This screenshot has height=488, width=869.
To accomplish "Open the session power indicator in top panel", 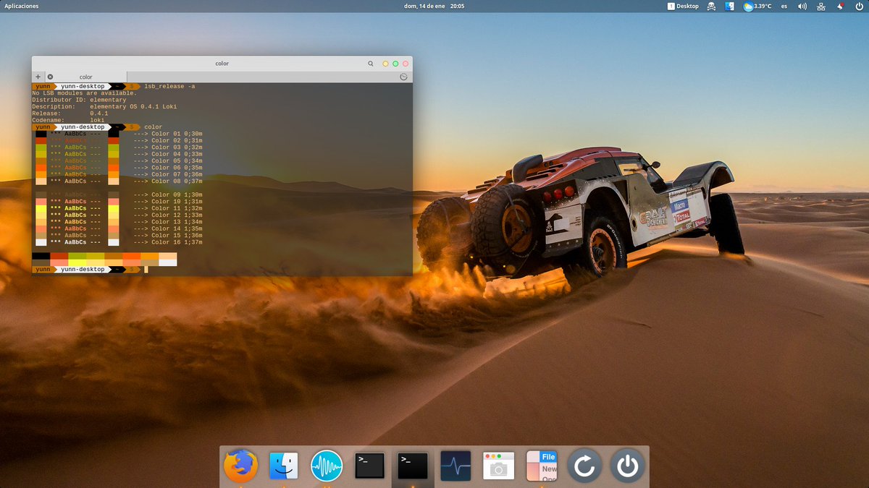I will [858, 6].
